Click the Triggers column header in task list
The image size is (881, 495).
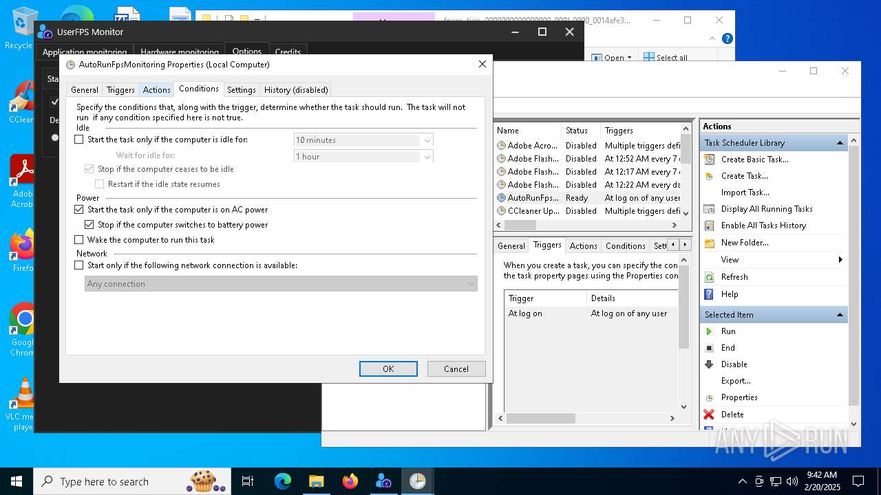point(640,131)
